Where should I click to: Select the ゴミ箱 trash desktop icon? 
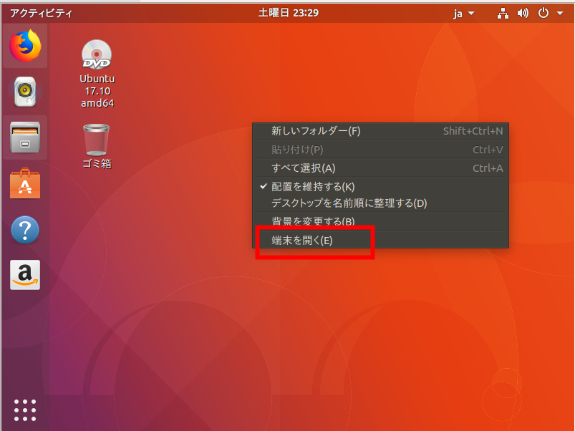point(97,146)
